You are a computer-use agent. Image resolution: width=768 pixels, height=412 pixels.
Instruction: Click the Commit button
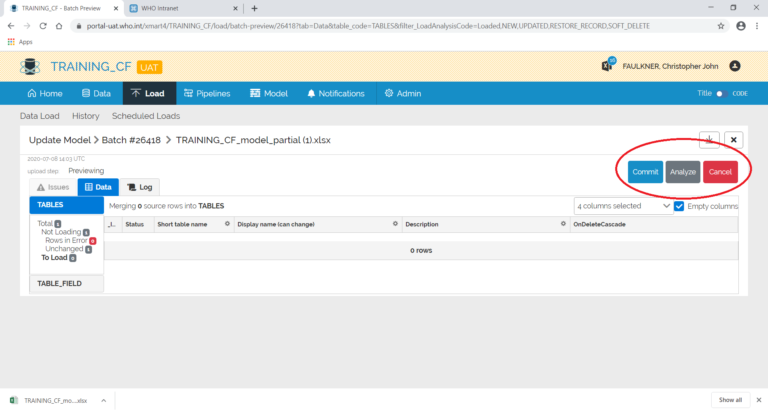coord(645,172)
